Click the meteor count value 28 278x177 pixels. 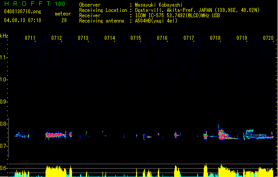pyautogui.click(x=64, y=20)
